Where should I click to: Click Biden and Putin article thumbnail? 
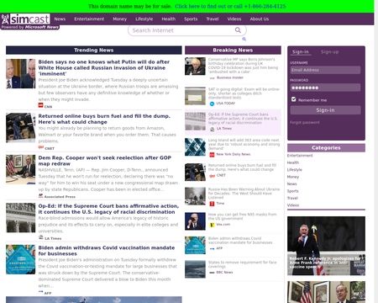(x=21, y=73)
